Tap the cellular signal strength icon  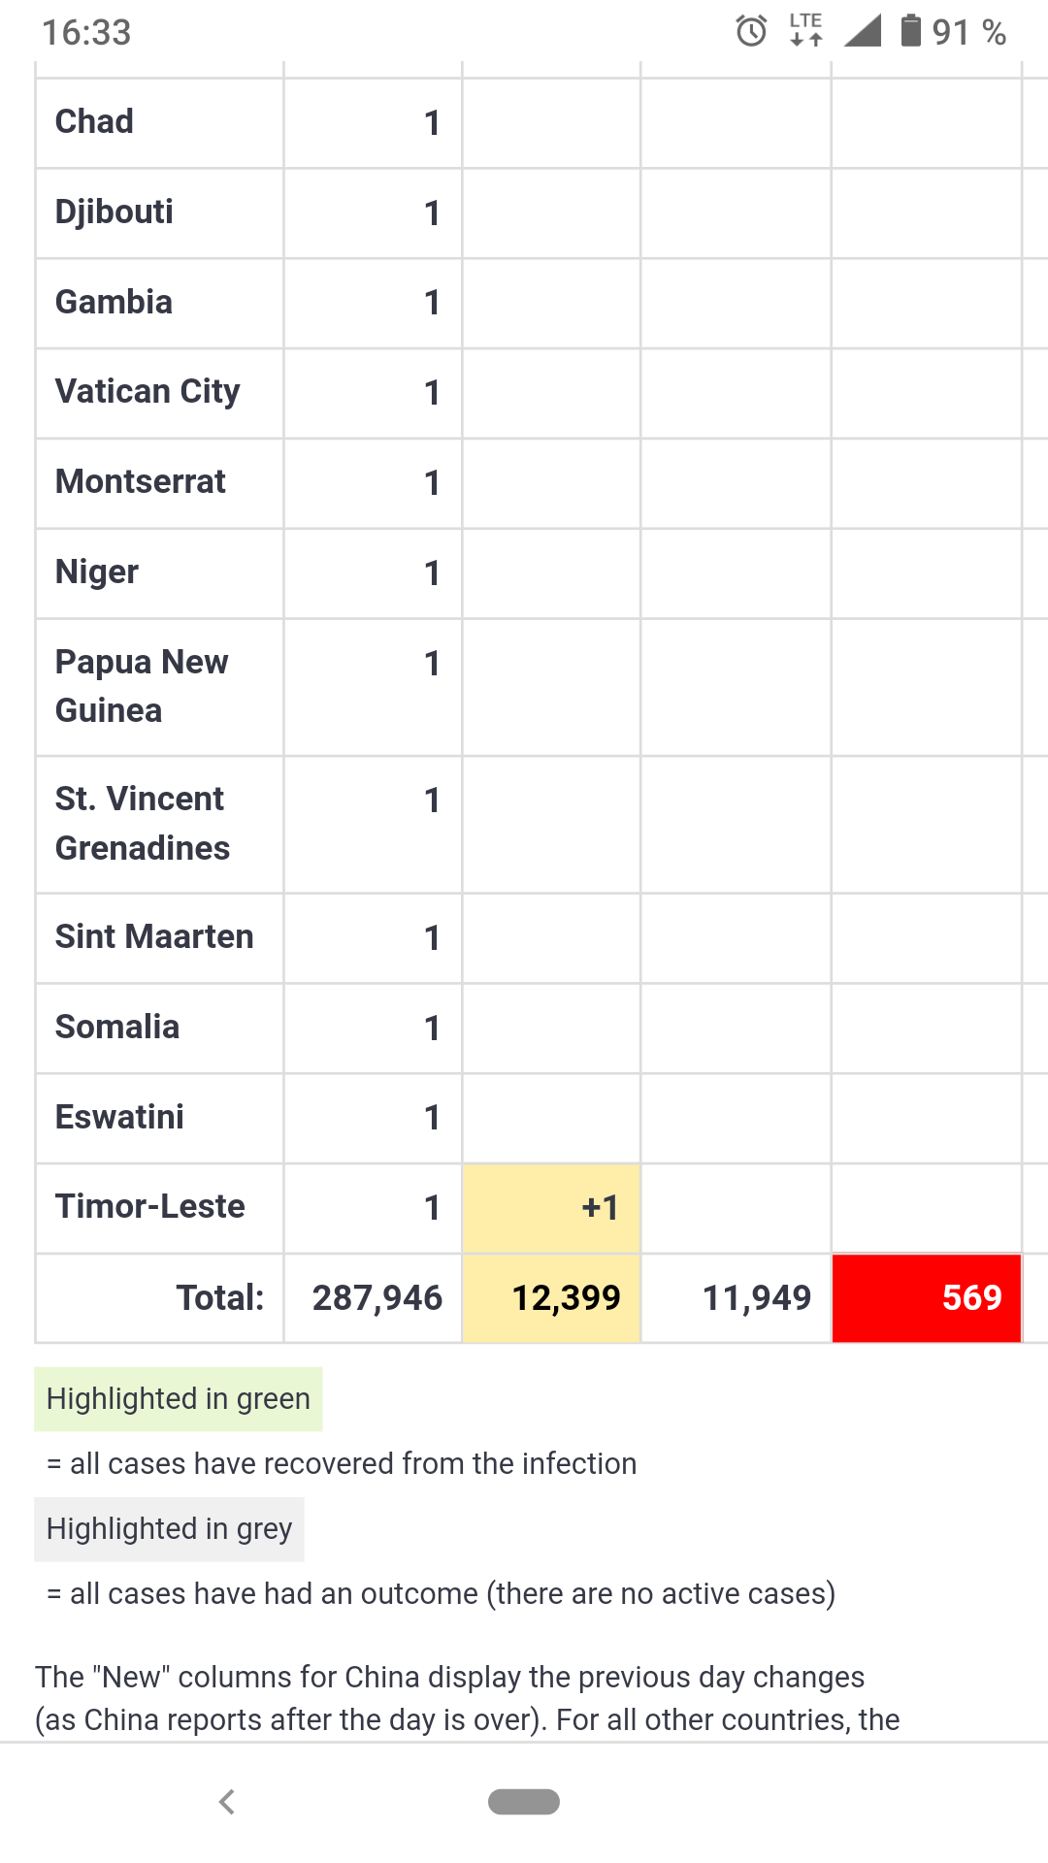tap(862, 30)
